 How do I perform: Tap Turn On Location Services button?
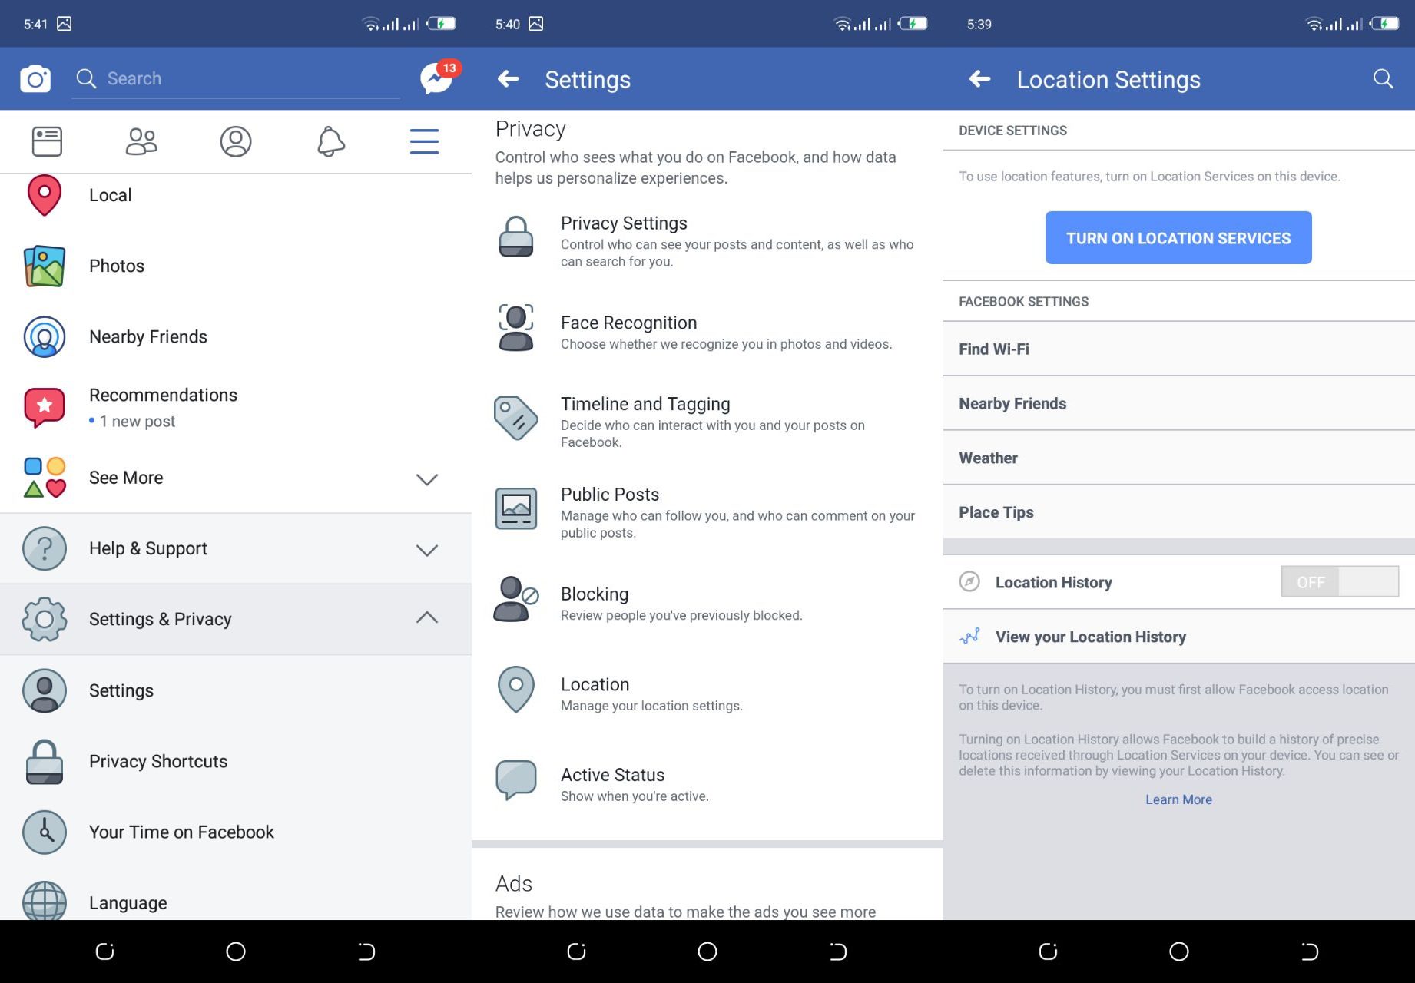click(1178, 238)
